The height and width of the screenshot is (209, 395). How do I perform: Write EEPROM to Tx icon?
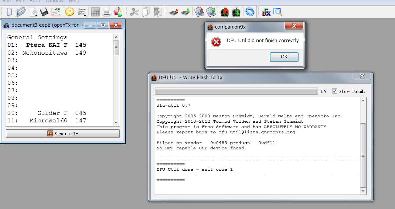(186, 12)
